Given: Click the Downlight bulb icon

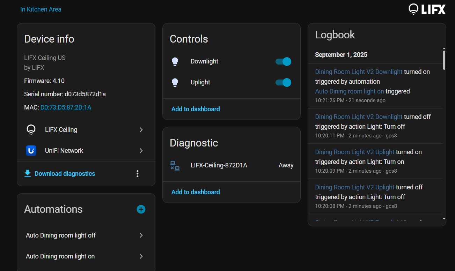Looking at the screenshot, I should [175, 62].
